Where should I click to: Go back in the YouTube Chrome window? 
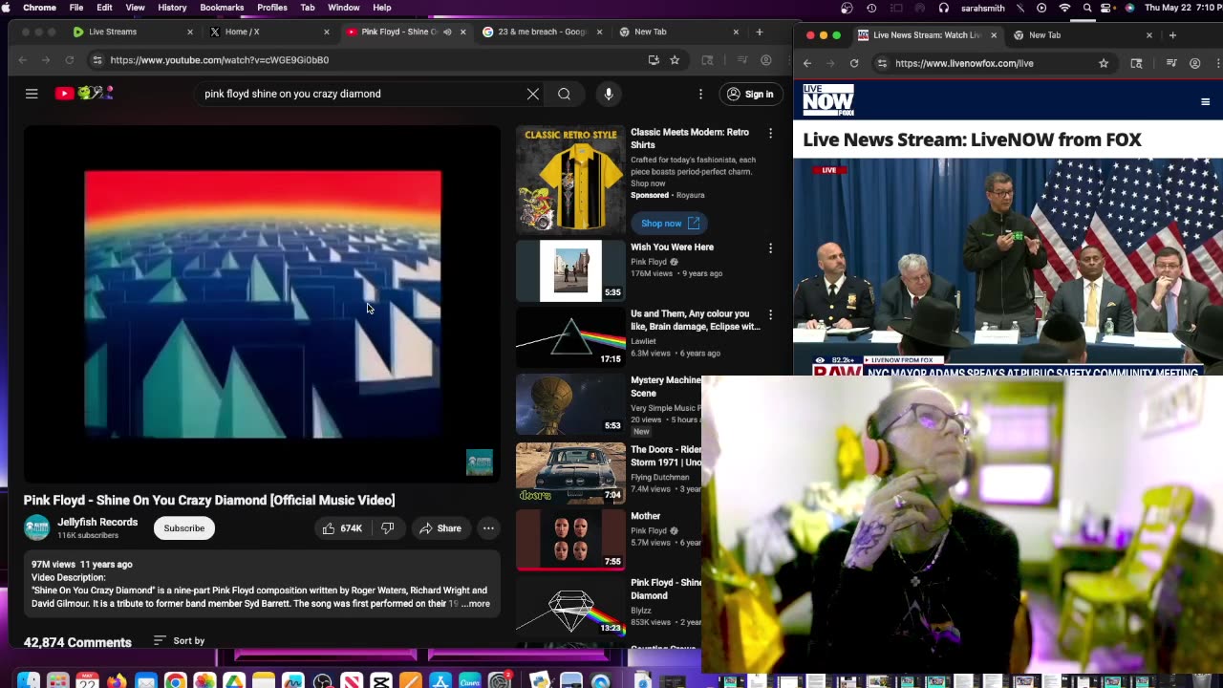[23, 59]
